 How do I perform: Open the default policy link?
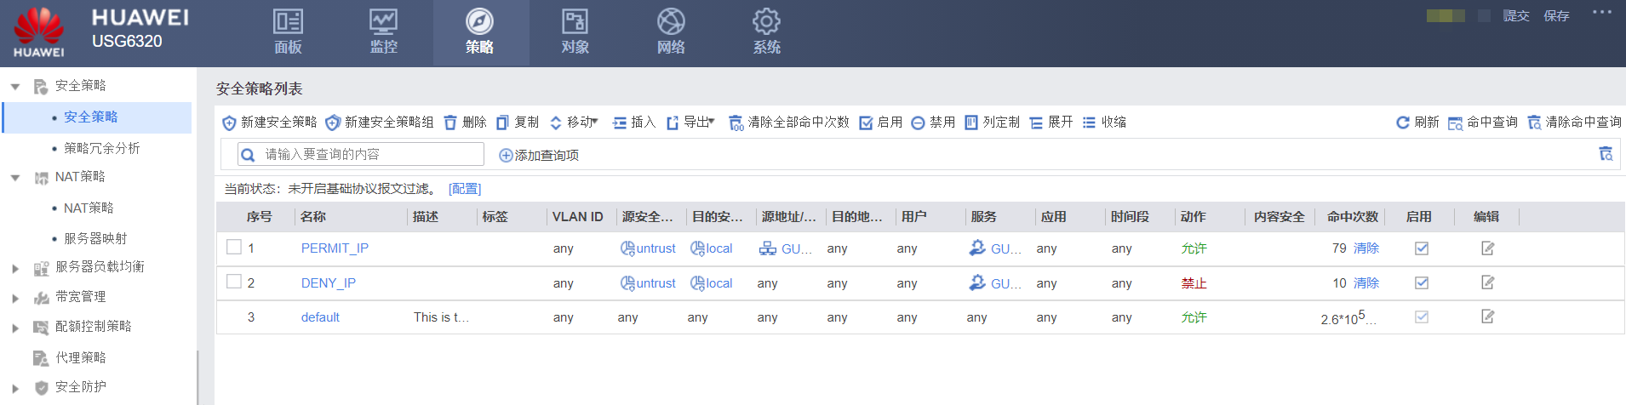point(320,317)
